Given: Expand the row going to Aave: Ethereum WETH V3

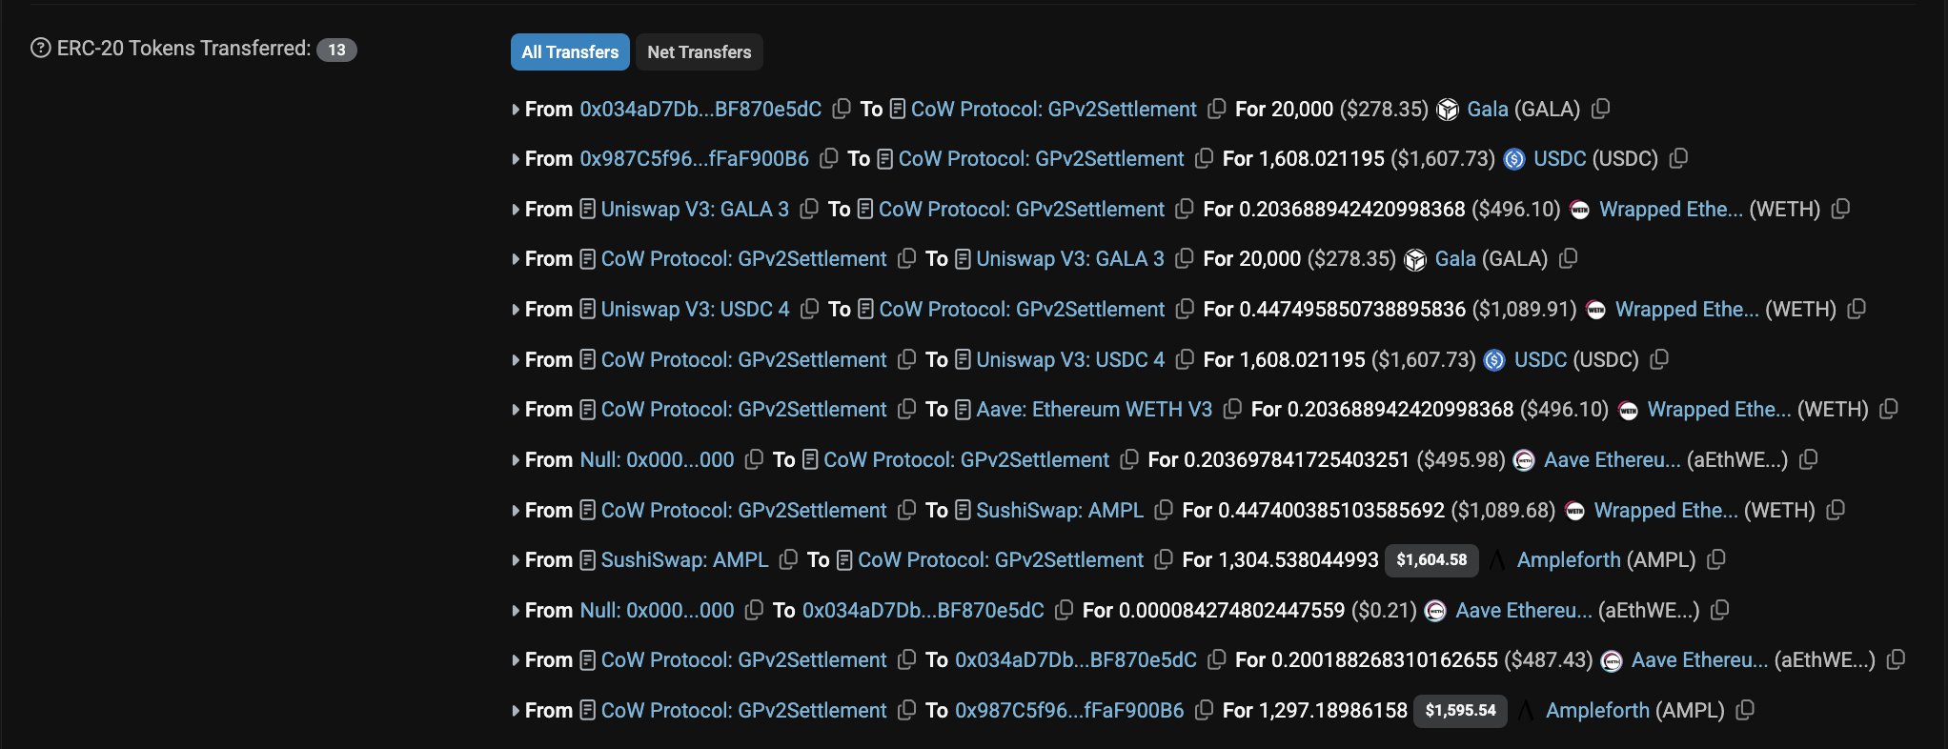Looking at the screenshot, I should [x=516, y=410].
